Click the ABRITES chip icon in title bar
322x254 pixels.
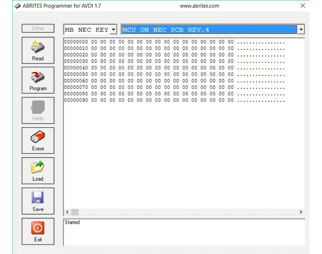(18, 6)
